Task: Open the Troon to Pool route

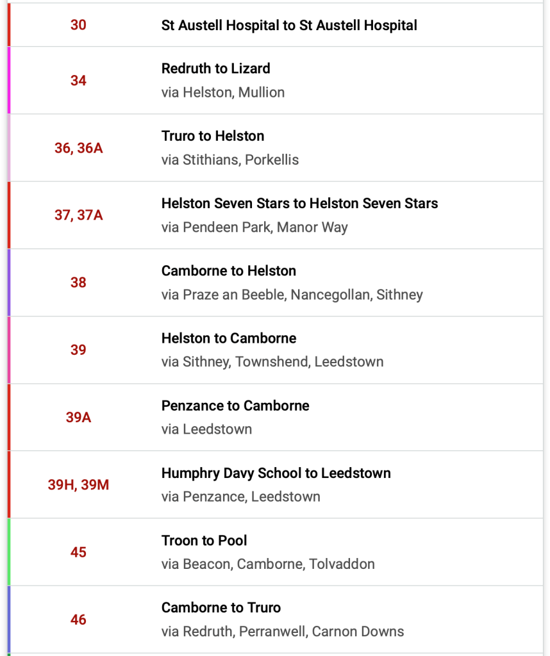Action: [x=204, y=541]
